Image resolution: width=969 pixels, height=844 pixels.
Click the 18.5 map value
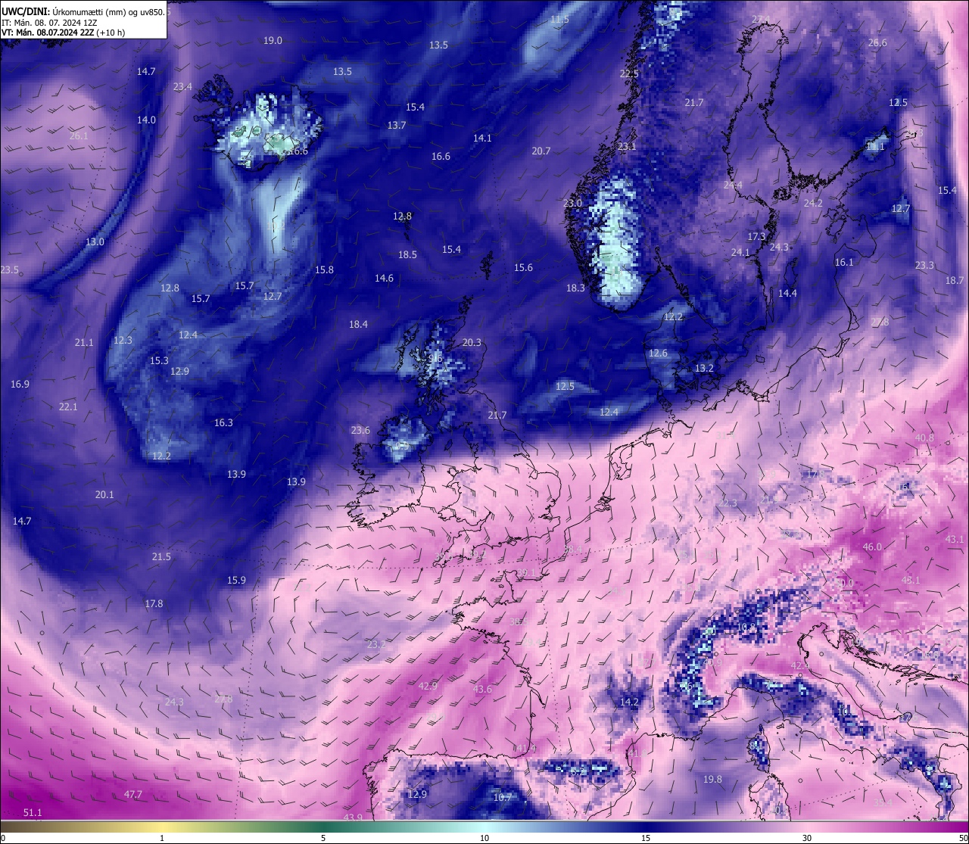(407, 254)
